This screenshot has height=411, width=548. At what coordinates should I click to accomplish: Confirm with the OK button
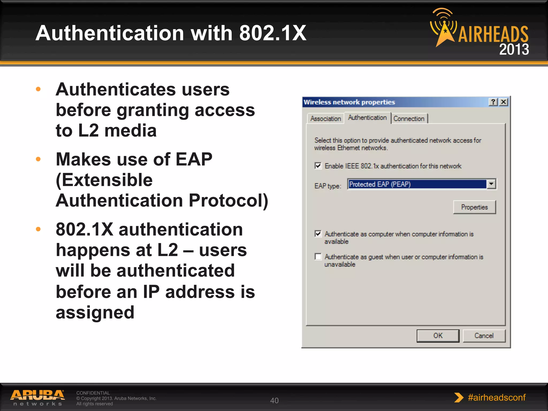(x=438, y=336)
